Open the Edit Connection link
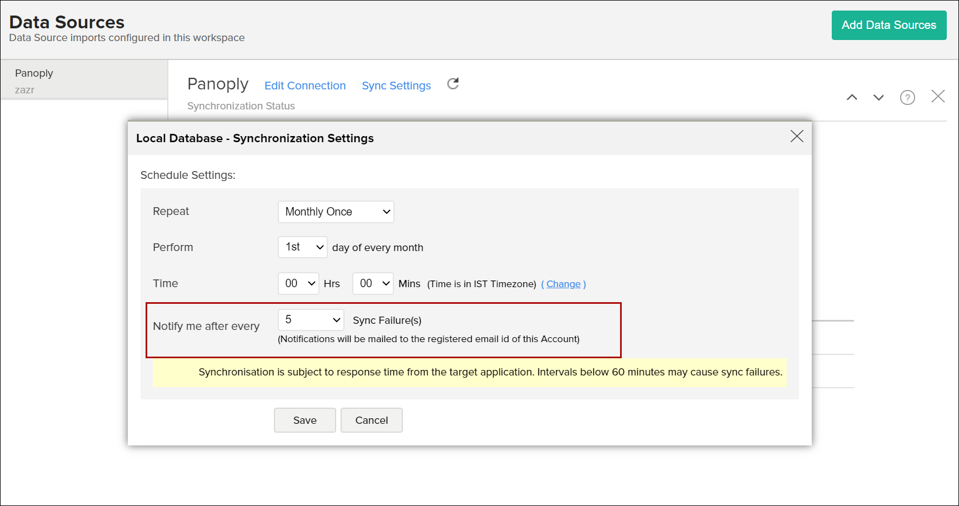The image size is (959, 506). 304,86
